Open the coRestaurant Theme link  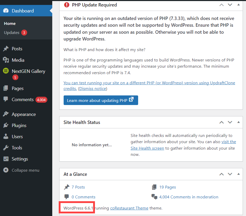(129, 208)
